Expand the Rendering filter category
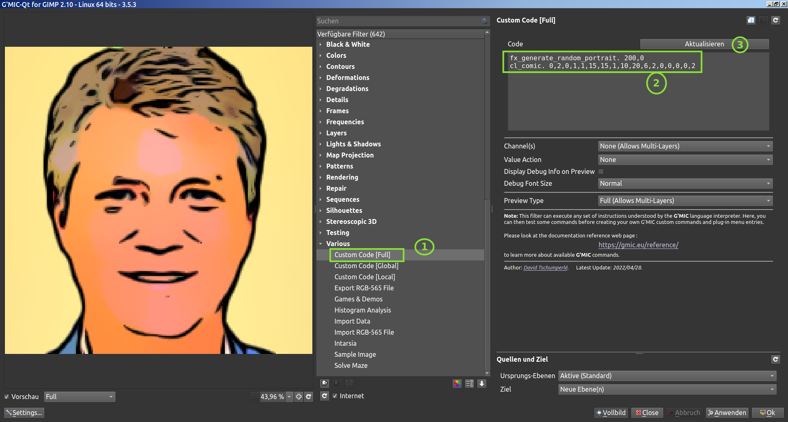This screenshot has width=788, height=422. [342, 177]
